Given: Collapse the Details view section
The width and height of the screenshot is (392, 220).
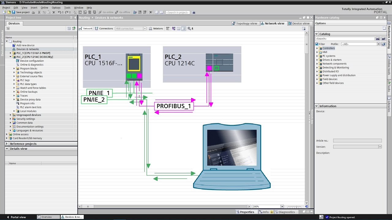Looking at the screenshot, I should 7,148.
